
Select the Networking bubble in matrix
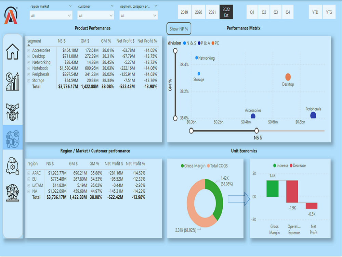pyautogui.click(x=197, y=58)
